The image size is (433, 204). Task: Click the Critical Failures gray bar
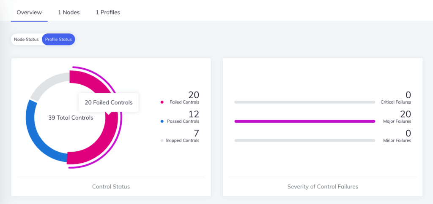304,102
